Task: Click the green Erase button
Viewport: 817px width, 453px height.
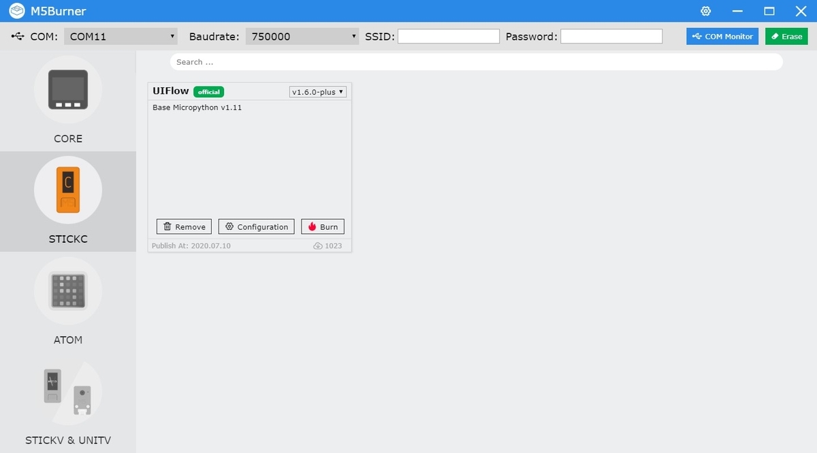Action: click(786, 36)
